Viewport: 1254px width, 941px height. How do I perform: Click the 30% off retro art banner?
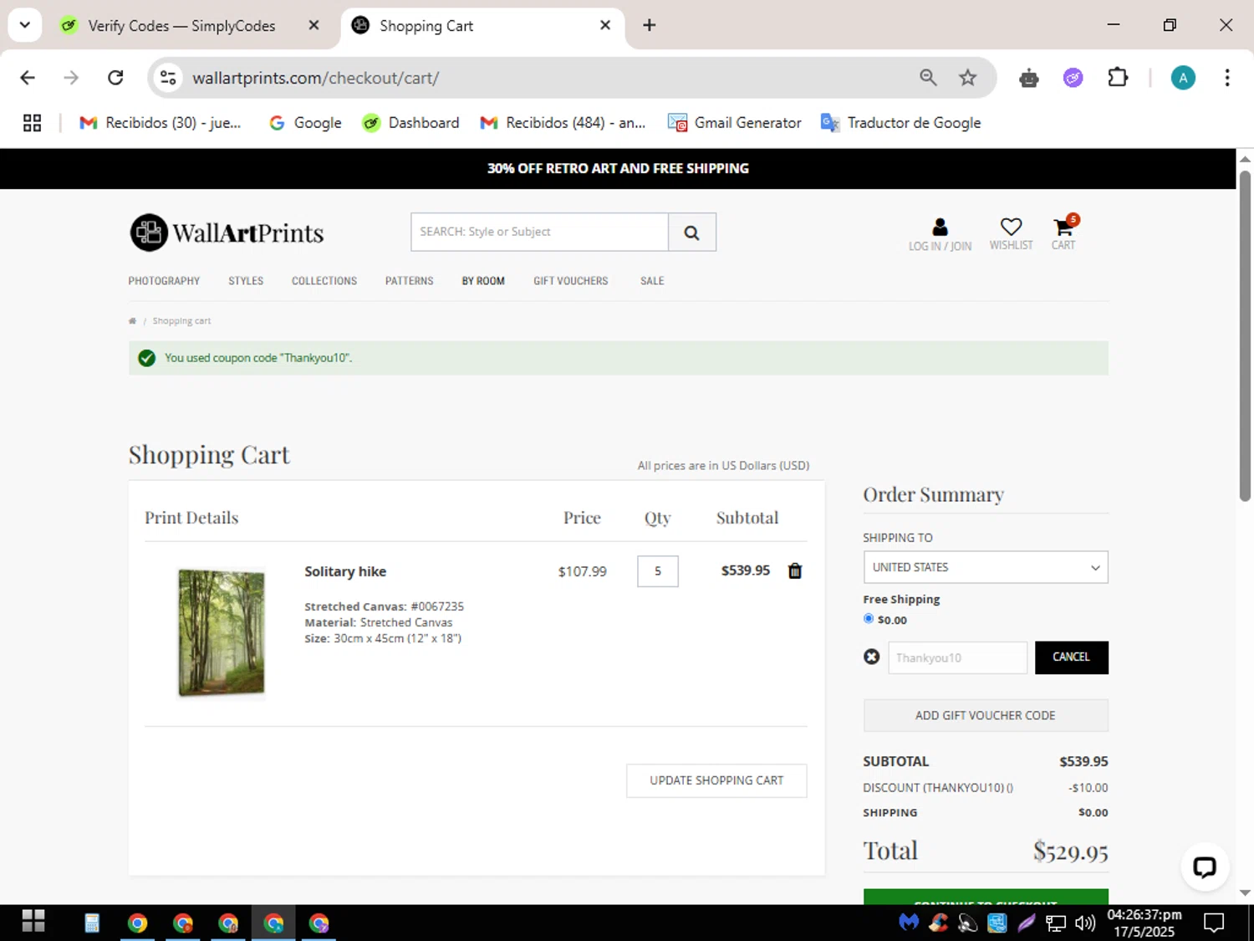click(618, 168)
